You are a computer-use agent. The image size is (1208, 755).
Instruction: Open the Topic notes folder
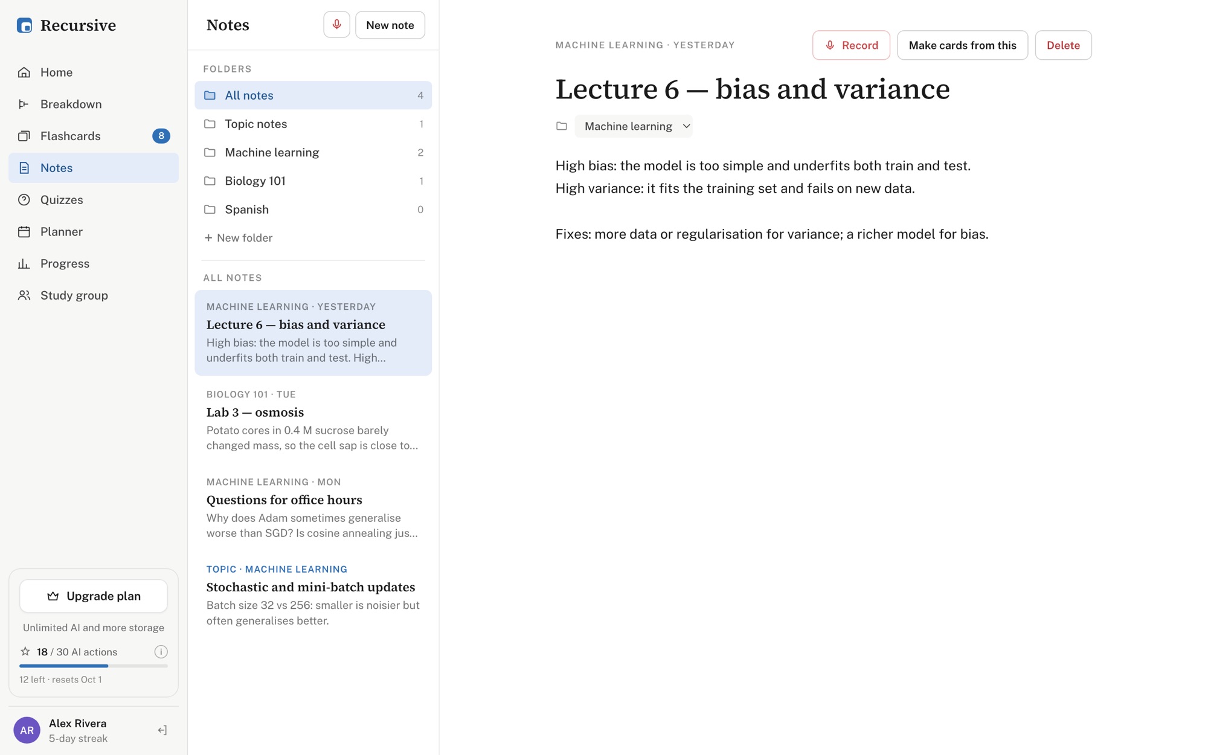point(313,124)
